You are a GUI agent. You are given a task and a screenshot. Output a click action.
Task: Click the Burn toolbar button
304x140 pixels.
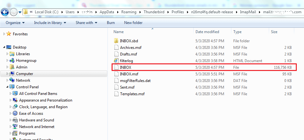pos(111,23)
